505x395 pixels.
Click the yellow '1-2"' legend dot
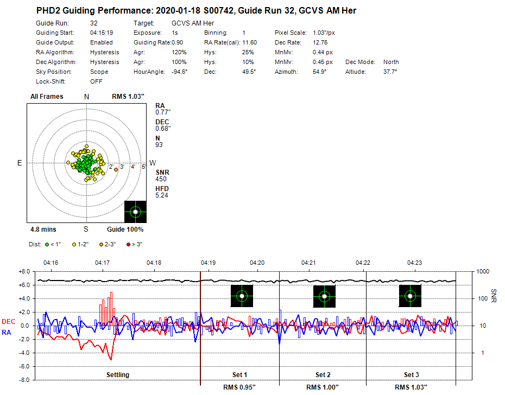pos(74,244)
